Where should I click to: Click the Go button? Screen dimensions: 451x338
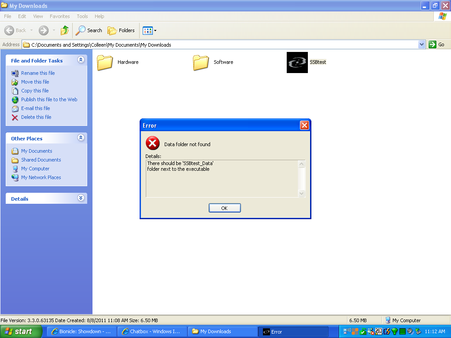436,44
